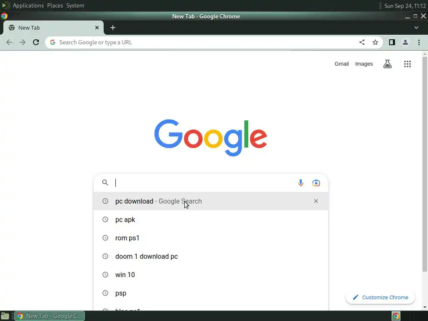Screen dimensions: 428x321
Task: Close the New Tab tab
Action: (x=97, y=28)
